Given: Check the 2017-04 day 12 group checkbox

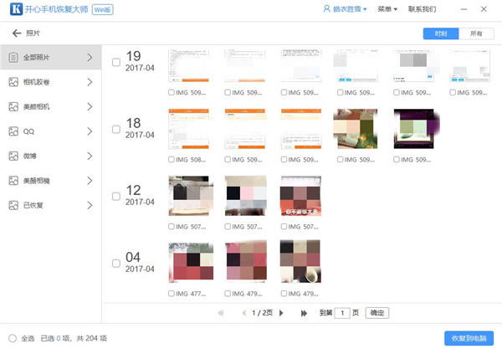Looking at the screenshot, I should (x=116, y=196).
